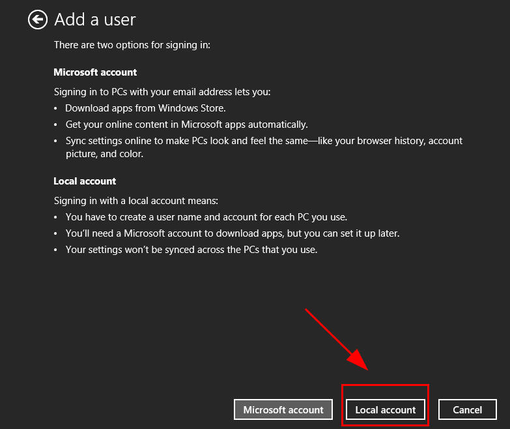Click 'Download apps from Windows Store.' bullet
Viewport: 510px width, 429px height.
[145, 108]
